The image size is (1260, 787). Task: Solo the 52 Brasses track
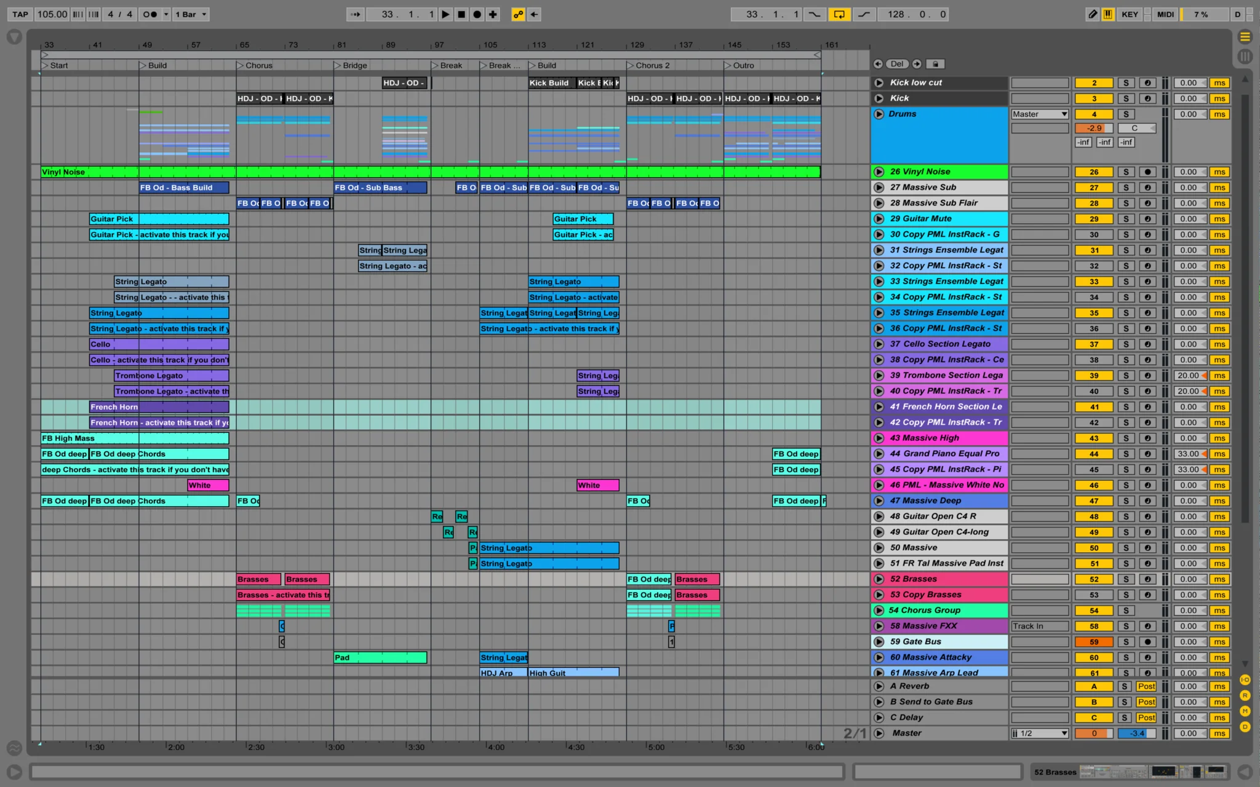tap(1126, 579)
